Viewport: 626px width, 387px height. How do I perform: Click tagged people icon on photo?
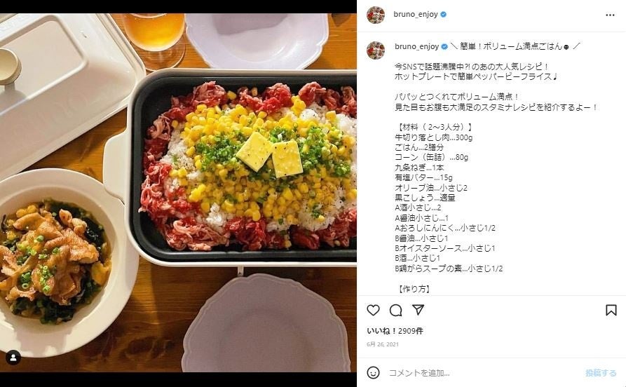point(13,358)
